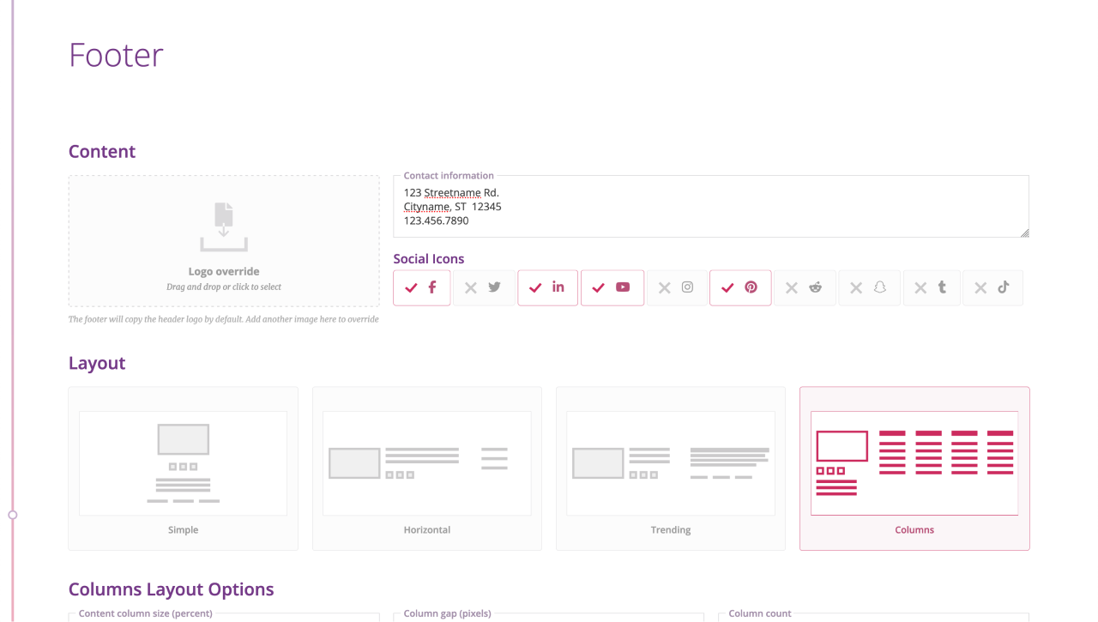Choose the Horizontal footer layout
Screen dimensions: 1098x622
[x=426, y=468]
